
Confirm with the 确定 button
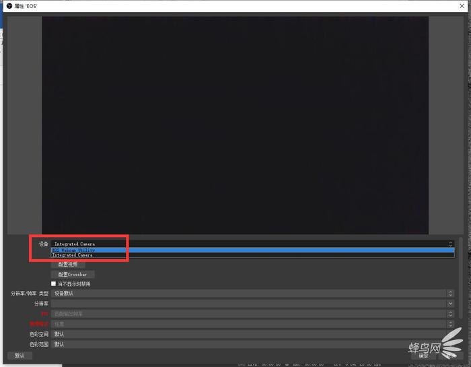(x=423, y=356)
